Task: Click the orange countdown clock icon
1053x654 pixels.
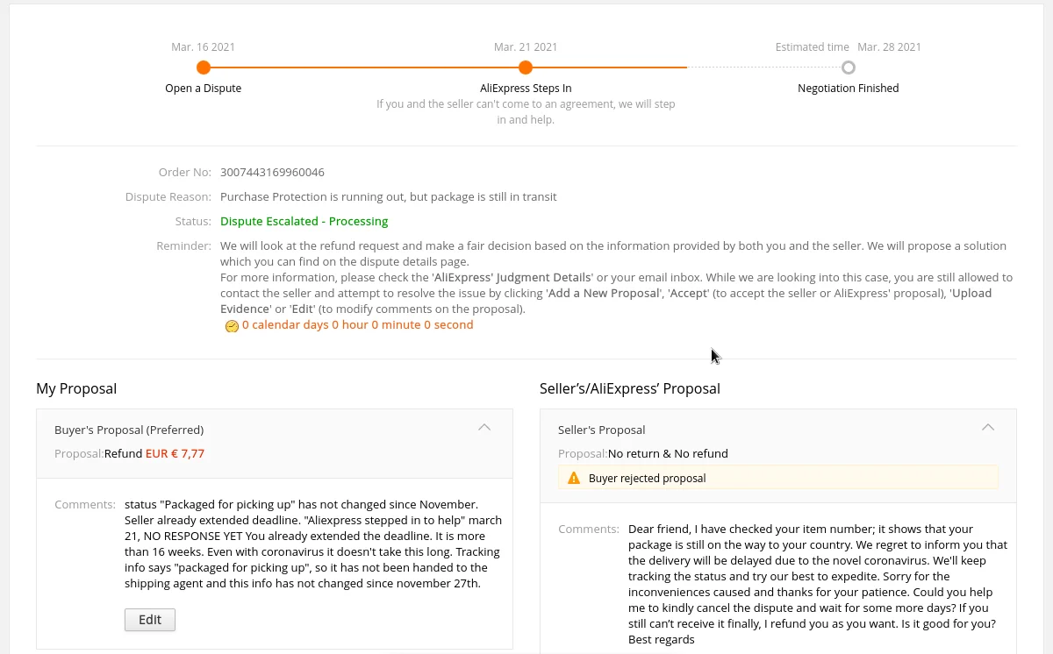Action: (x=232, y=326)
